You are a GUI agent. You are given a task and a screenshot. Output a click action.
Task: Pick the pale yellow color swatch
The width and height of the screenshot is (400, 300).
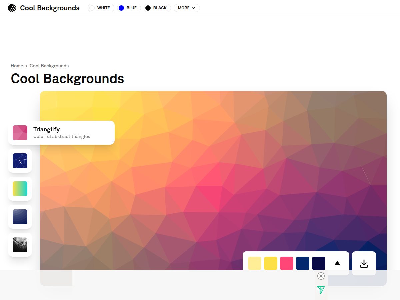(x=255, y=263)
